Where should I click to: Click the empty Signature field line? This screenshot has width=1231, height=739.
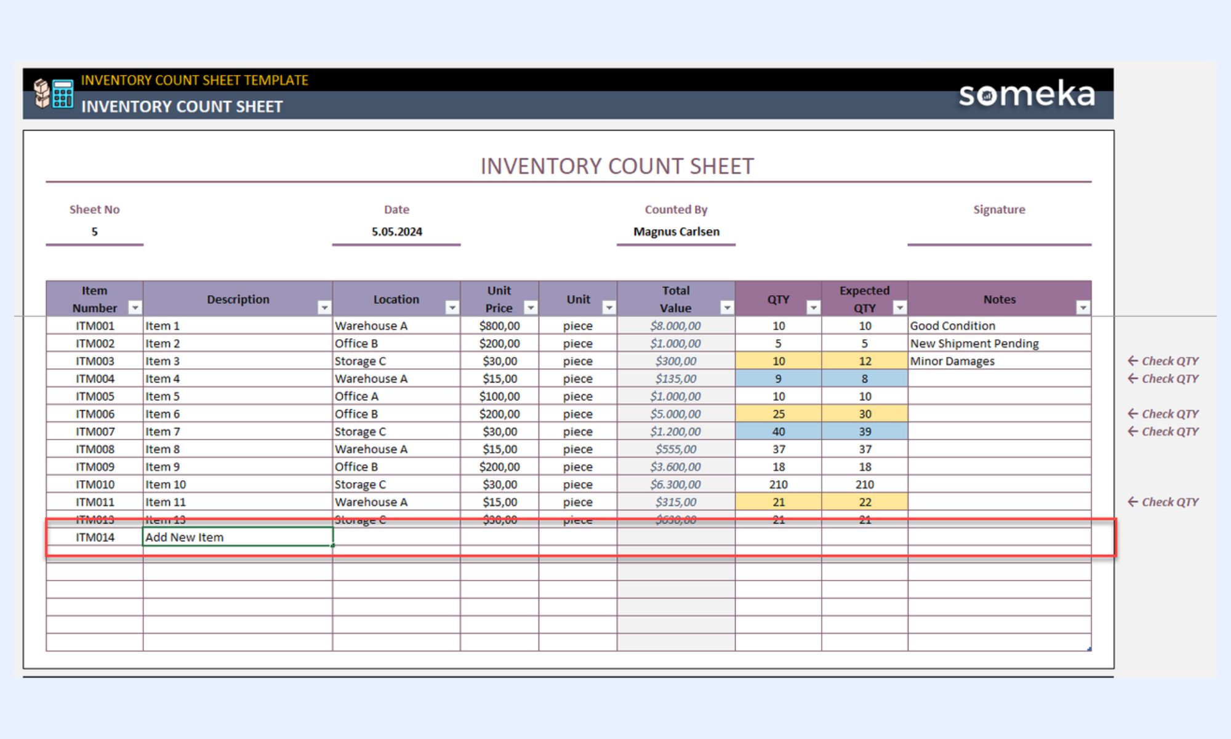point(999,233)
